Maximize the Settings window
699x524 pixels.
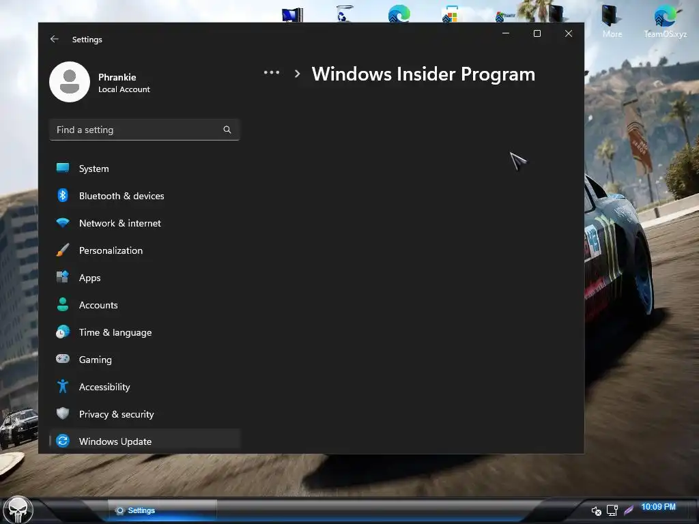537,33
